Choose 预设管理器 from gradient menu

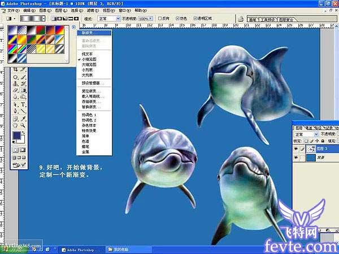pyautogui.click(x=94, y=83)
